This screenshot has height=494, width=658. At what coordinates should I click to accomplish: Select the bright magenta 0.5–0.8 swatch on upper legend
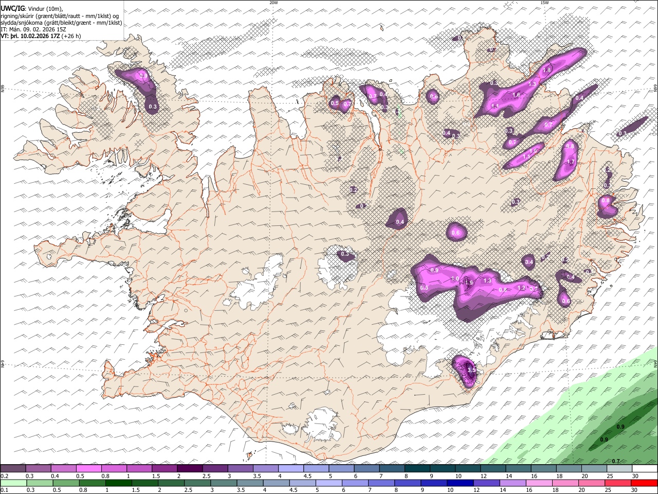click(89, 469)
